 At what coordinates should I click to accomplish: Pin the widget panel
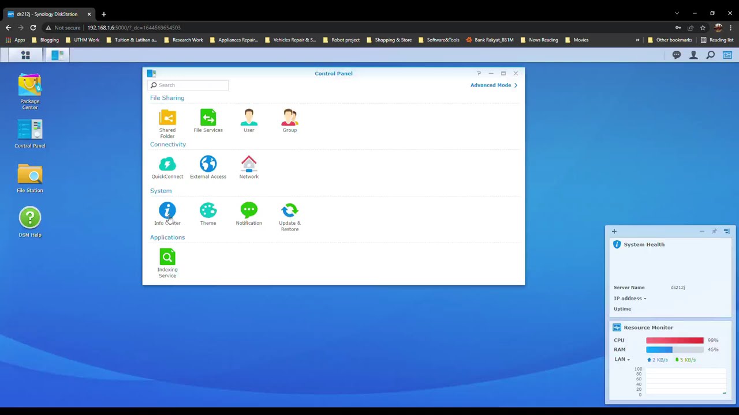[x=714, y=231]
